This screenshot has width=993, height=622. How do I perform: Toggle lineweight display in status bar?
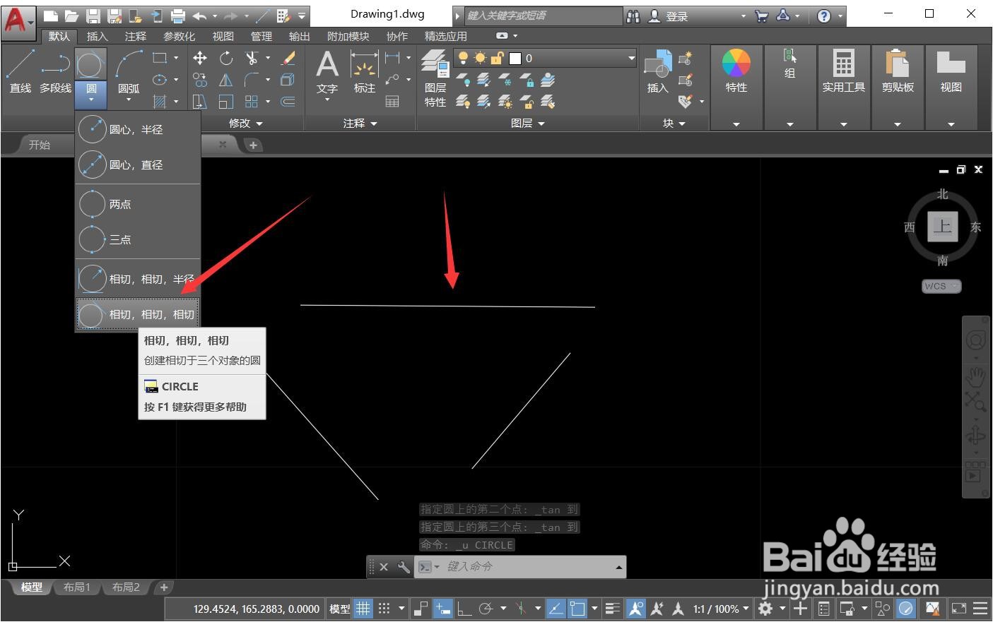point(613,609)
